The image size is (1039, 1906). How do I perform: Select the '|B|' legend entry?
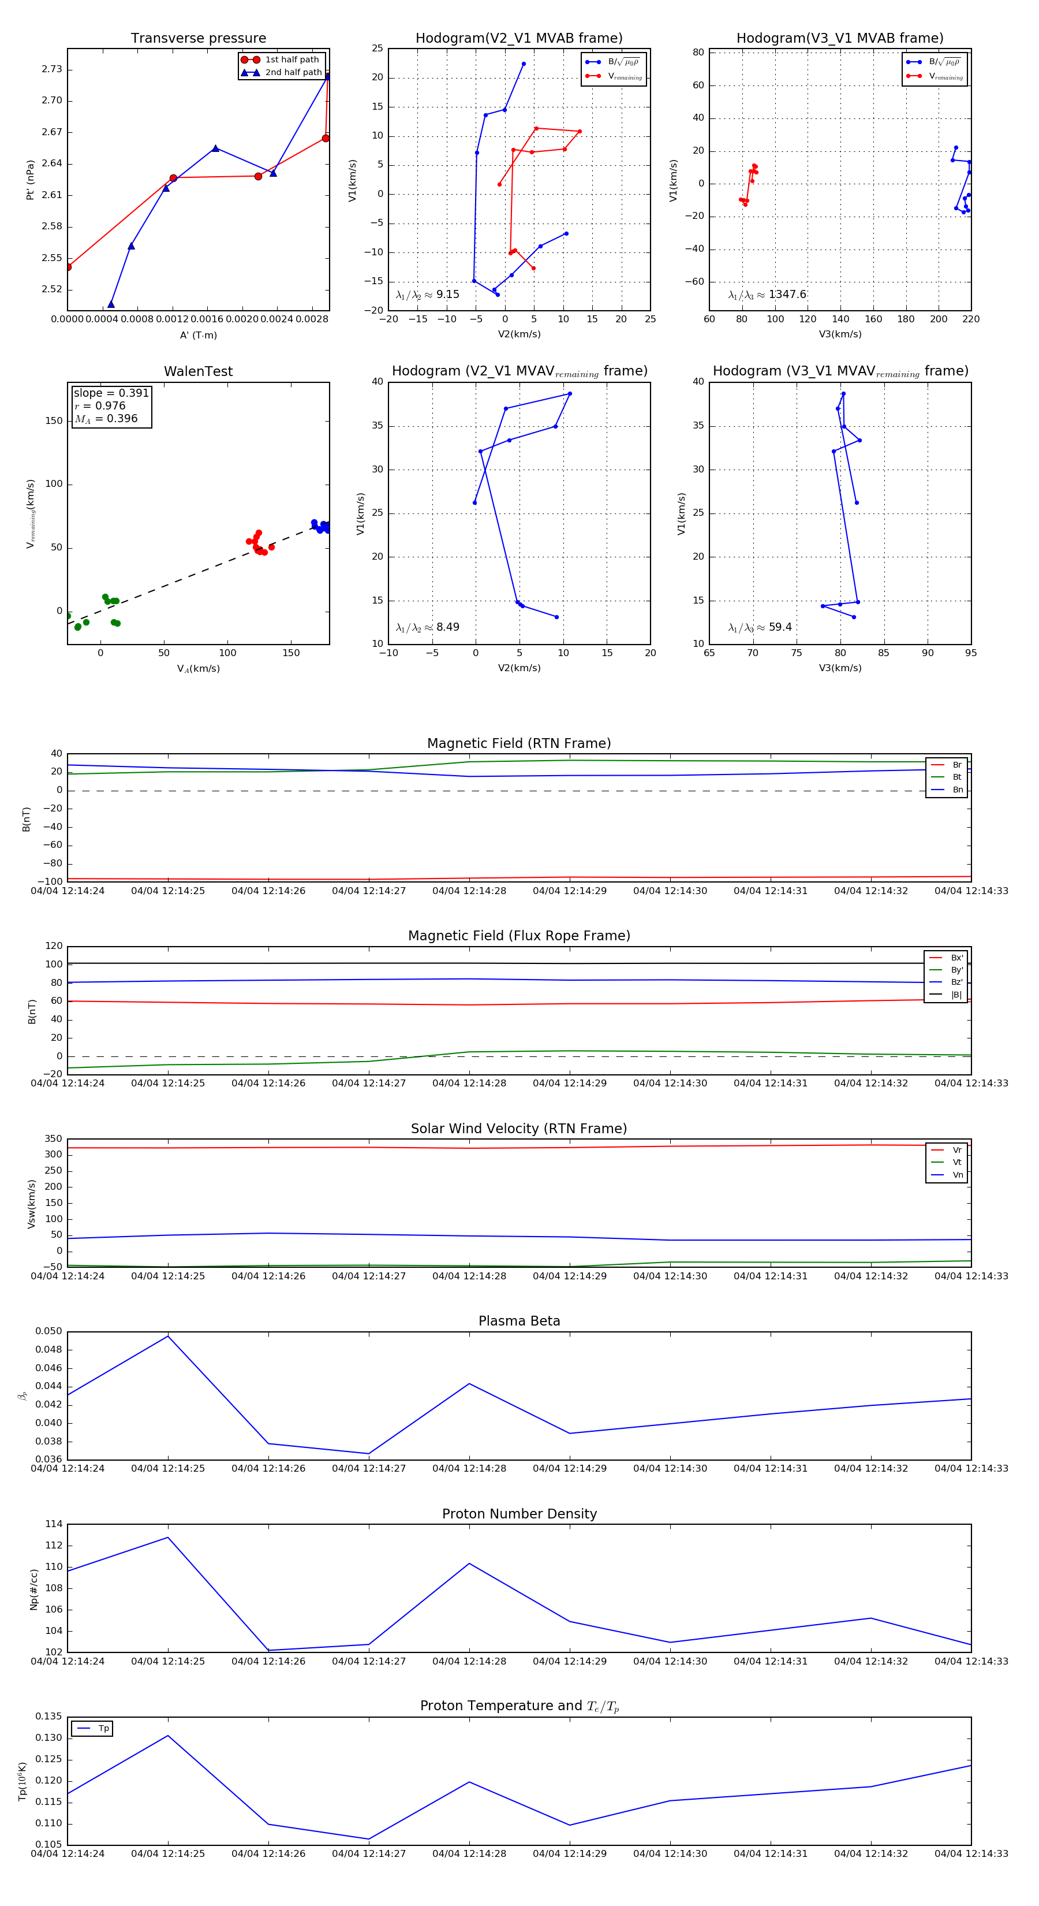[x=946, y=995]
